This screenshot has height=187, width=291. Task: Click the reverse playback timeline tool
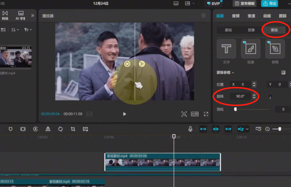coord(36,129)
